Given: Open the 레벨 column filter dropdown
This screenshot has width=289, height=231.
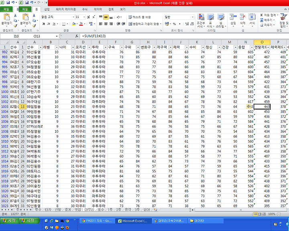Looking at the screenshot, I should coord(57,47).
